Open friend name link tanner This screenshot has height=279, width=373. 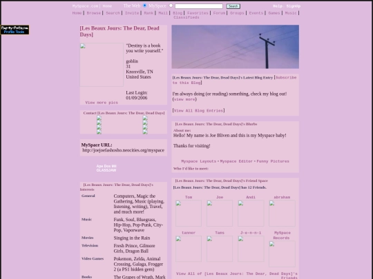click(189, 233)
